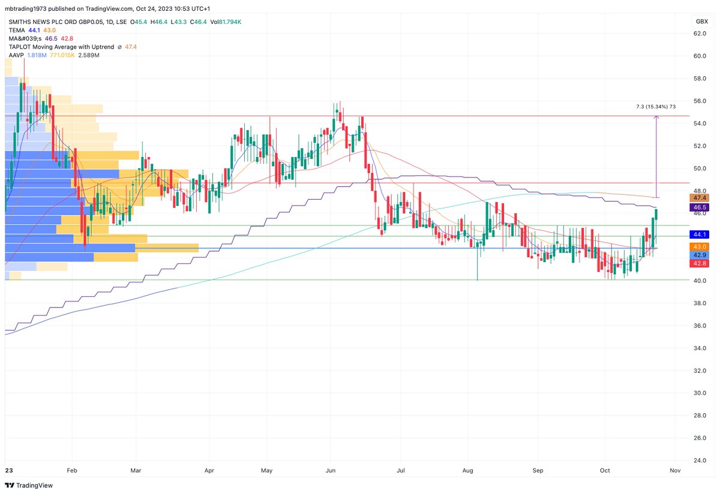Select the Oct label on the time axis
Screen dimensions: 720x494
pos(604,471)
